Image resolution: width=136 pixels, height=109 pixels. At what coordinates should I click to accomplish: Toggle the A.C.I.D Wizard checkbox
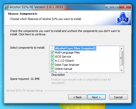(x=52, y=61)
